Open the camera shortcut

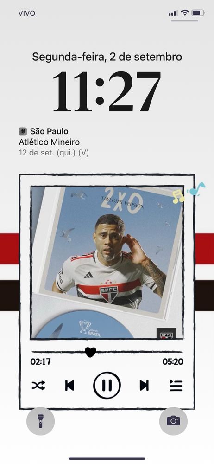coord(173,421)
